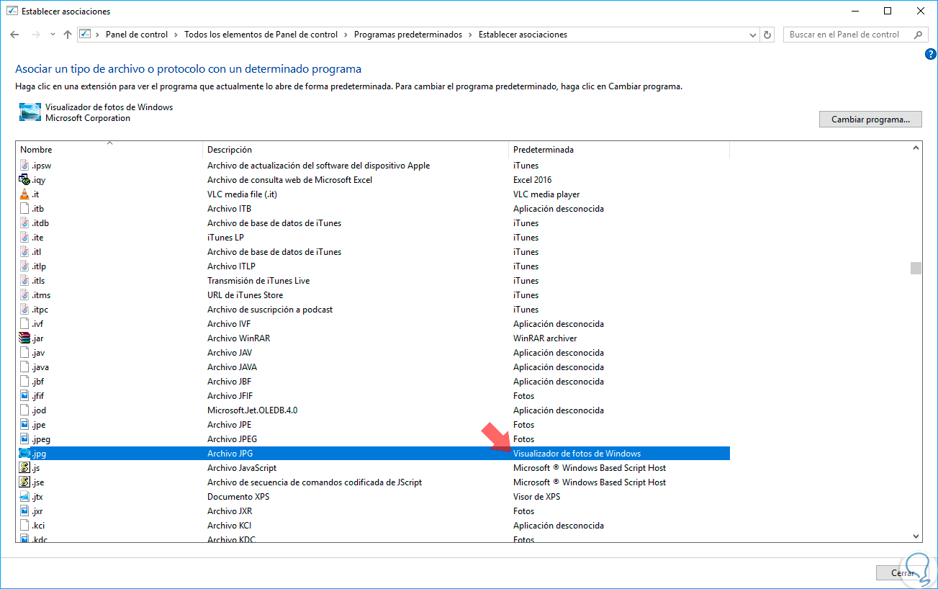
Task: Click the vertical scrollbar thumb
Action: tap(916, 268)
